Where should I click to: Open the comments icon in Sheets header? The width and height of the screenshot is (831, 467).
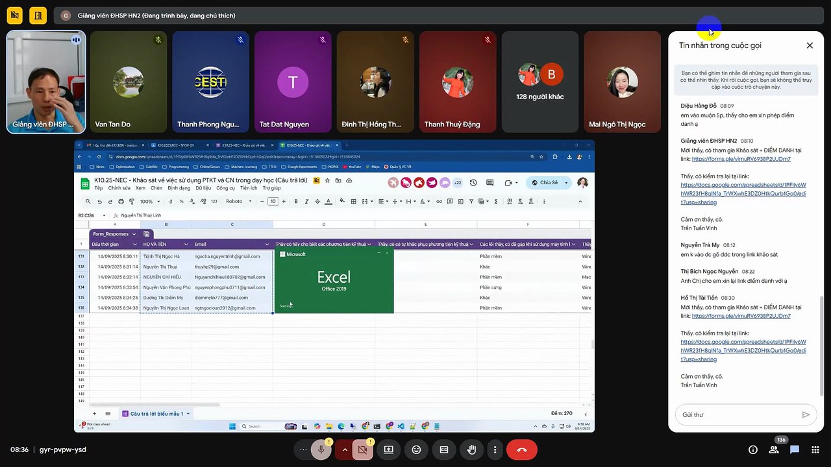490,183
